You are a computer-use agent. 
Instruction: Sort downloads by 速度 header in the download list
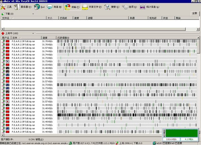[80, 18]
